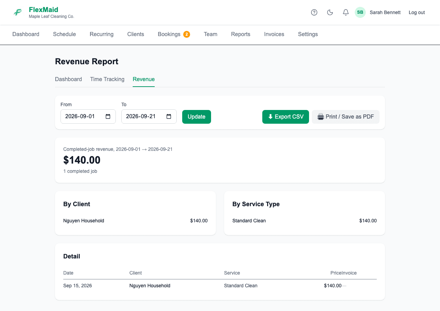Go to Dashboard in main navigation

pyautogui.click(x=26, y=34)
